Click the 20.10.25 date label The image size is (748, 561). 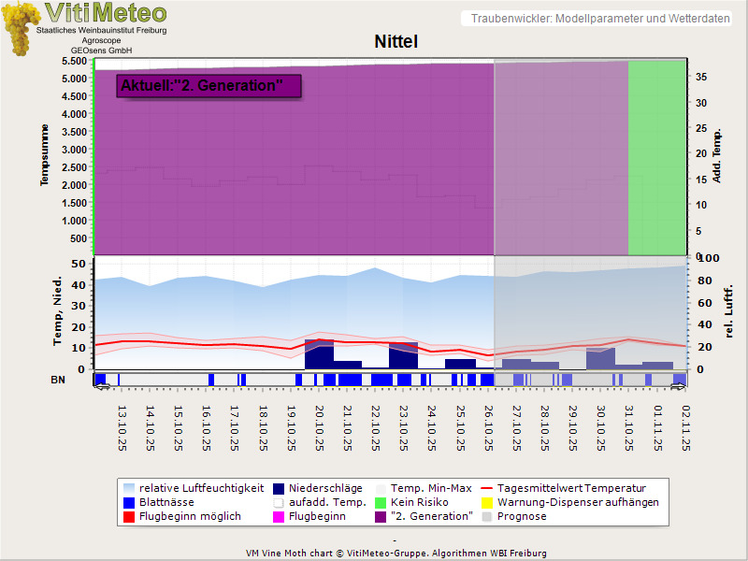point(320,428)
